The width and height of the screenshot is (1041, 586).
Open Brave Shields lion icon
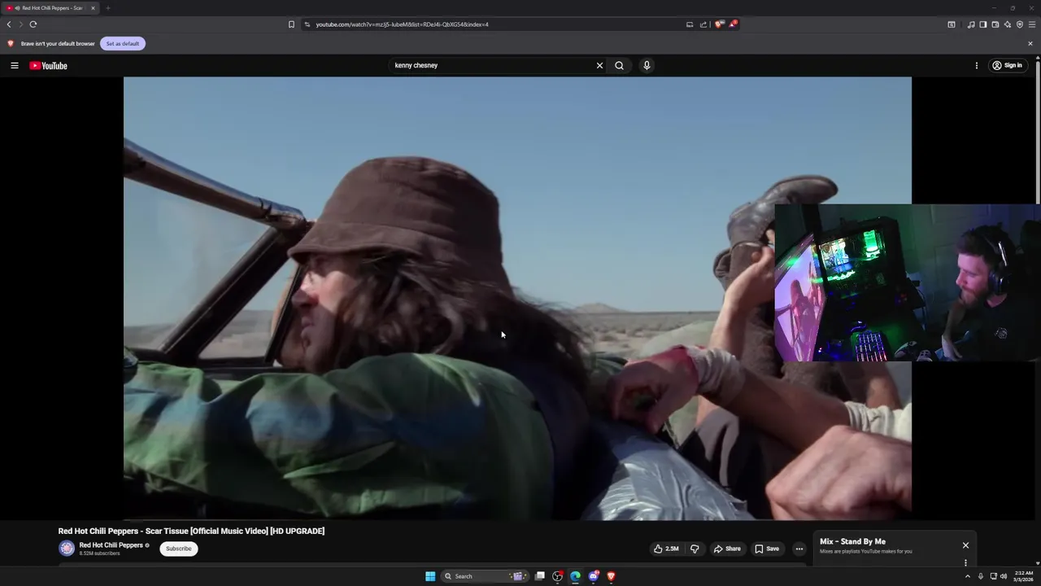pos(719,24)
